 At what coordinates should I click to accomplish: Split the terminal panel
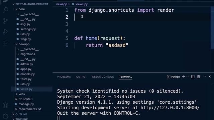[193, 77]
